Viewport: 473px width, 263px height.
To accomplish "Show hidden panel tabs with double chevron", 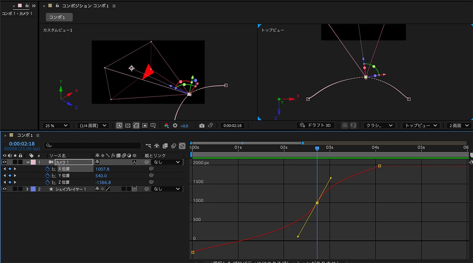I will [x=34, y=6].
